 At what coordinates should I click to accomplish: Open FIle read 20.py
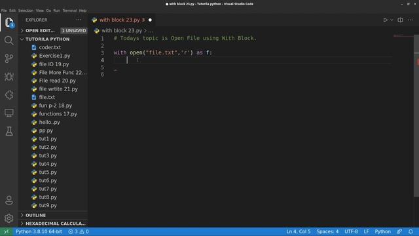pos(57,81)
